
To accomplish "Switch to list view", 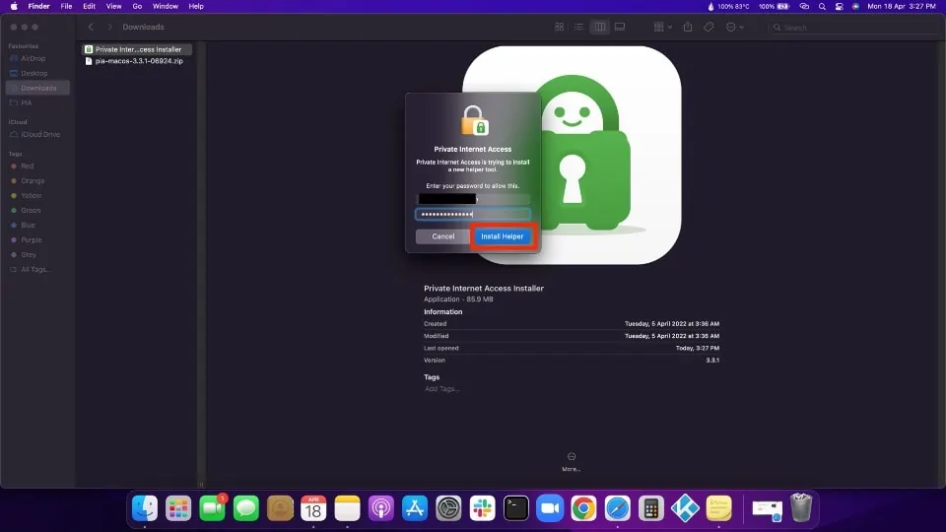I will click(x=578, y=28).
